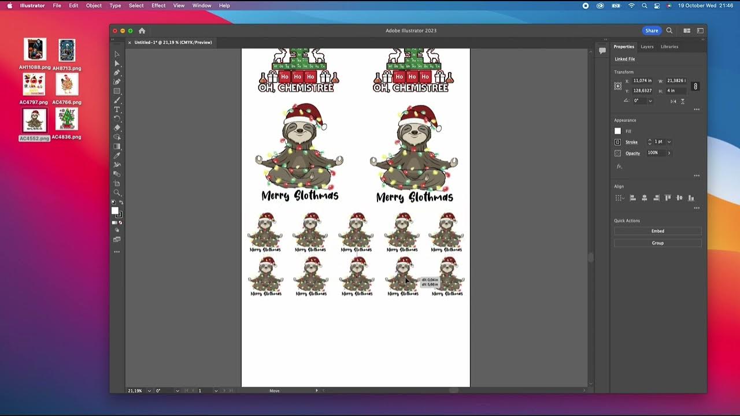
Task: Vertically align center
Action: coord(679,198)
